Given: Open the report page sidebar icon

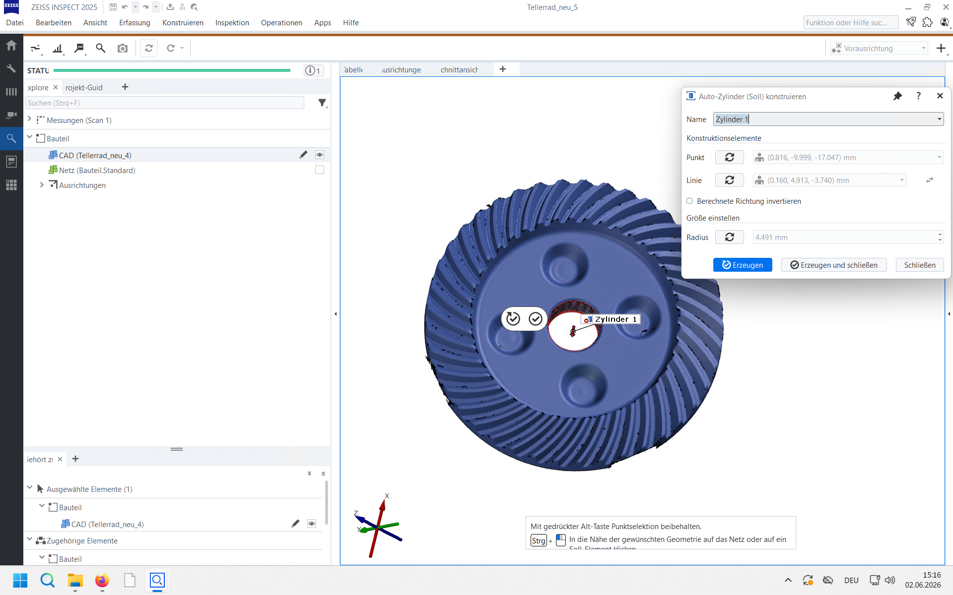Looking at the screenshot, I should 11,162.
